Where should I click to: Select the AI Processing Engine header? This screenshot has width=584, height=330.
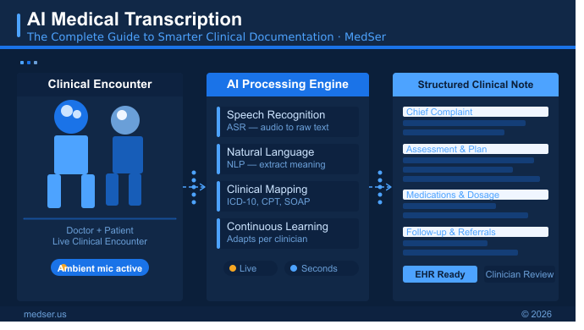(288, 85)
